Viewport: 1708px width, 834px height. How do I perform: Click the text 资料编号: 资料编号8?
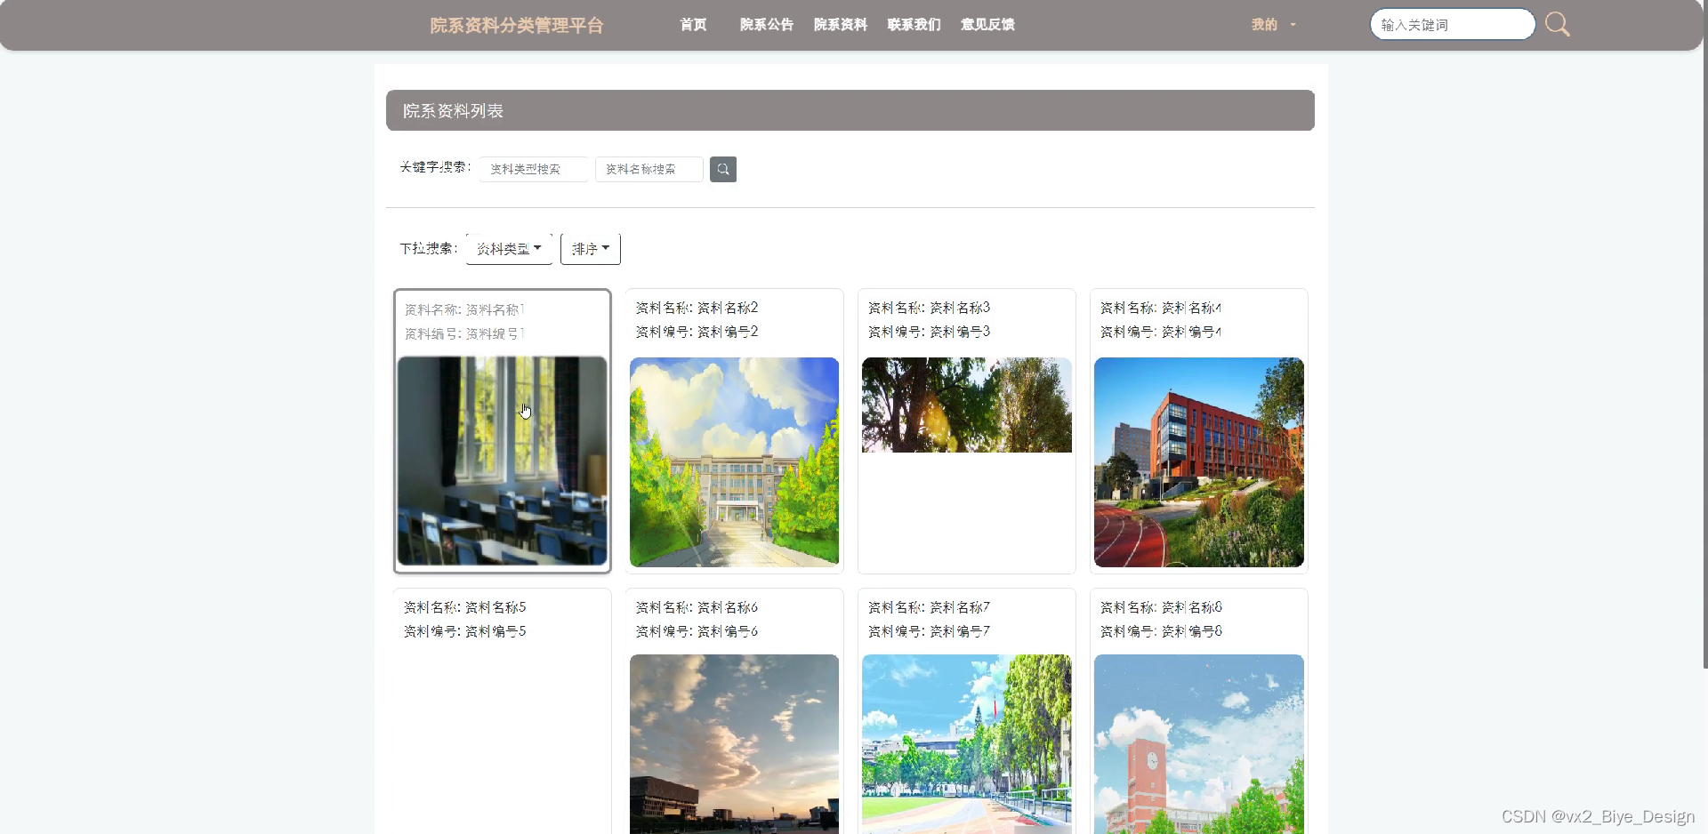(x=1161, y=631)
